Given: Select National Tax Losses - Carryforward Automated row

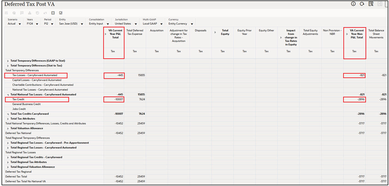Looking at the screenshot, I should pos(40,90).
